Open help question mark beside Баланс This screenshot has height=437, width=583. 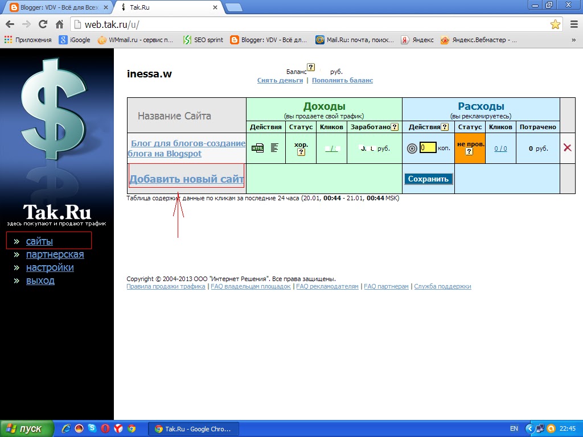(x=311, y=67)
